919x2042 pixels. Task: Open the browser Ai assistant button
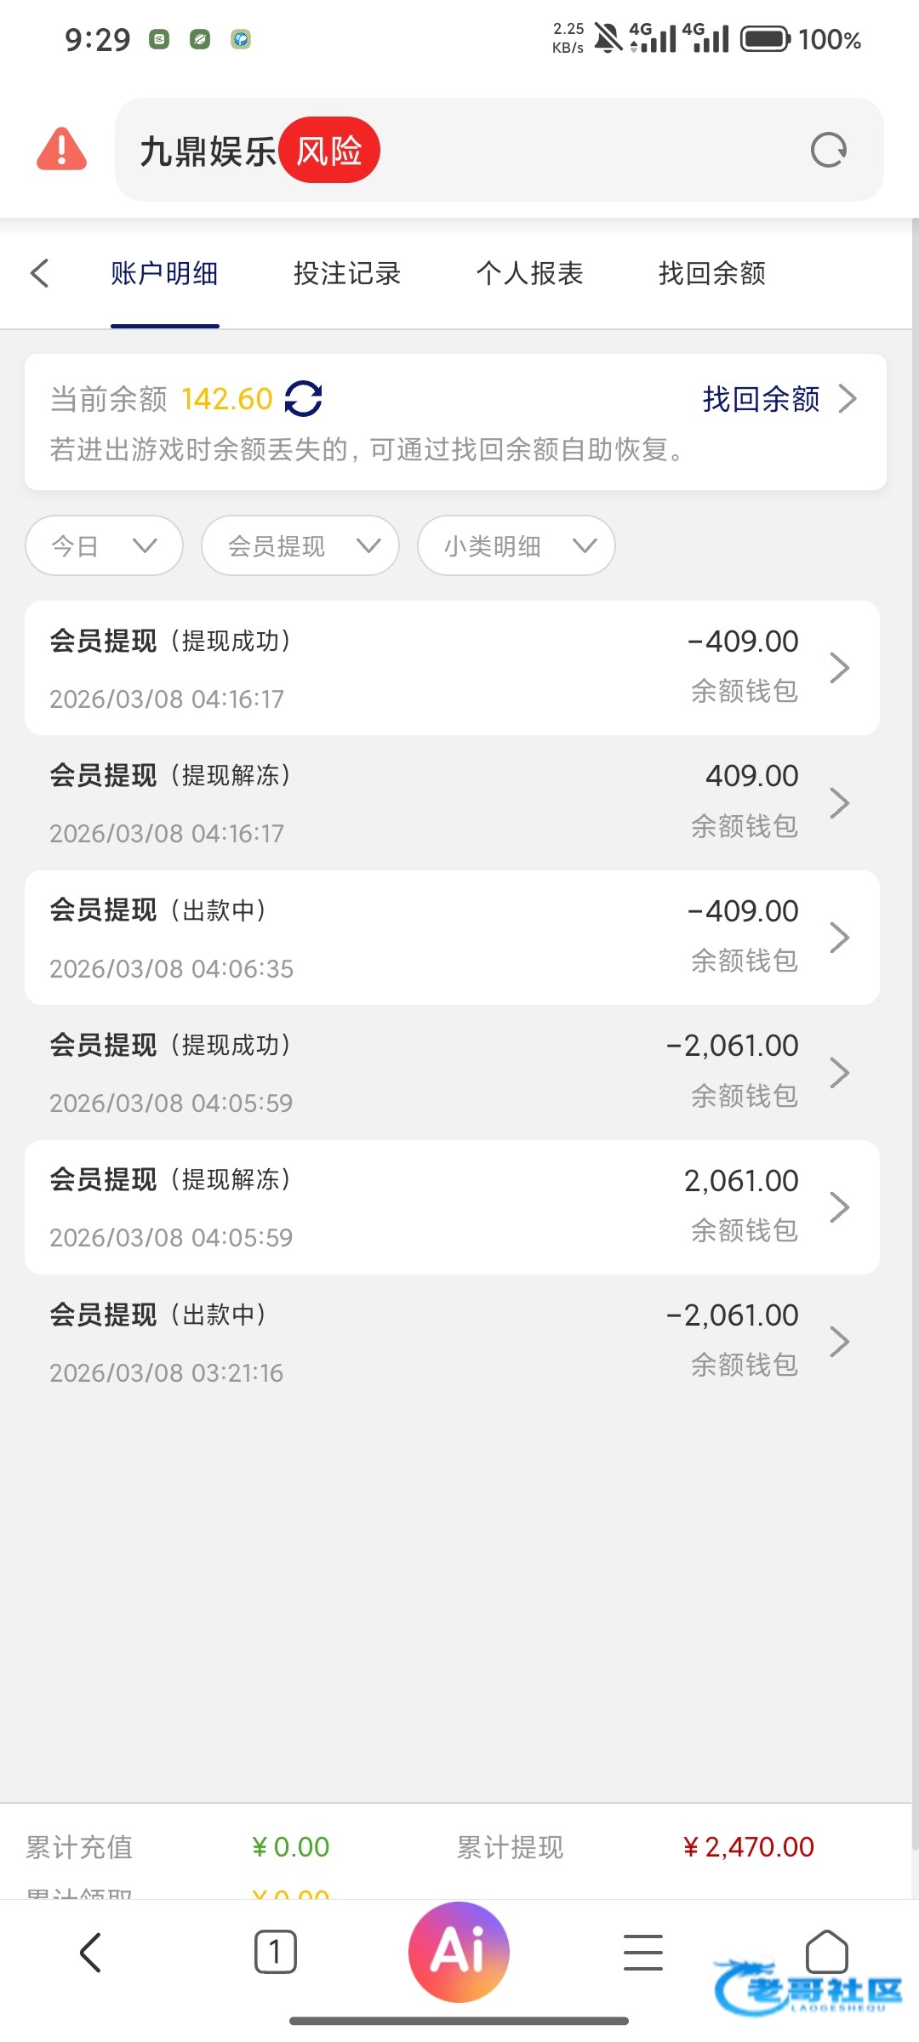coord(459,1951)
